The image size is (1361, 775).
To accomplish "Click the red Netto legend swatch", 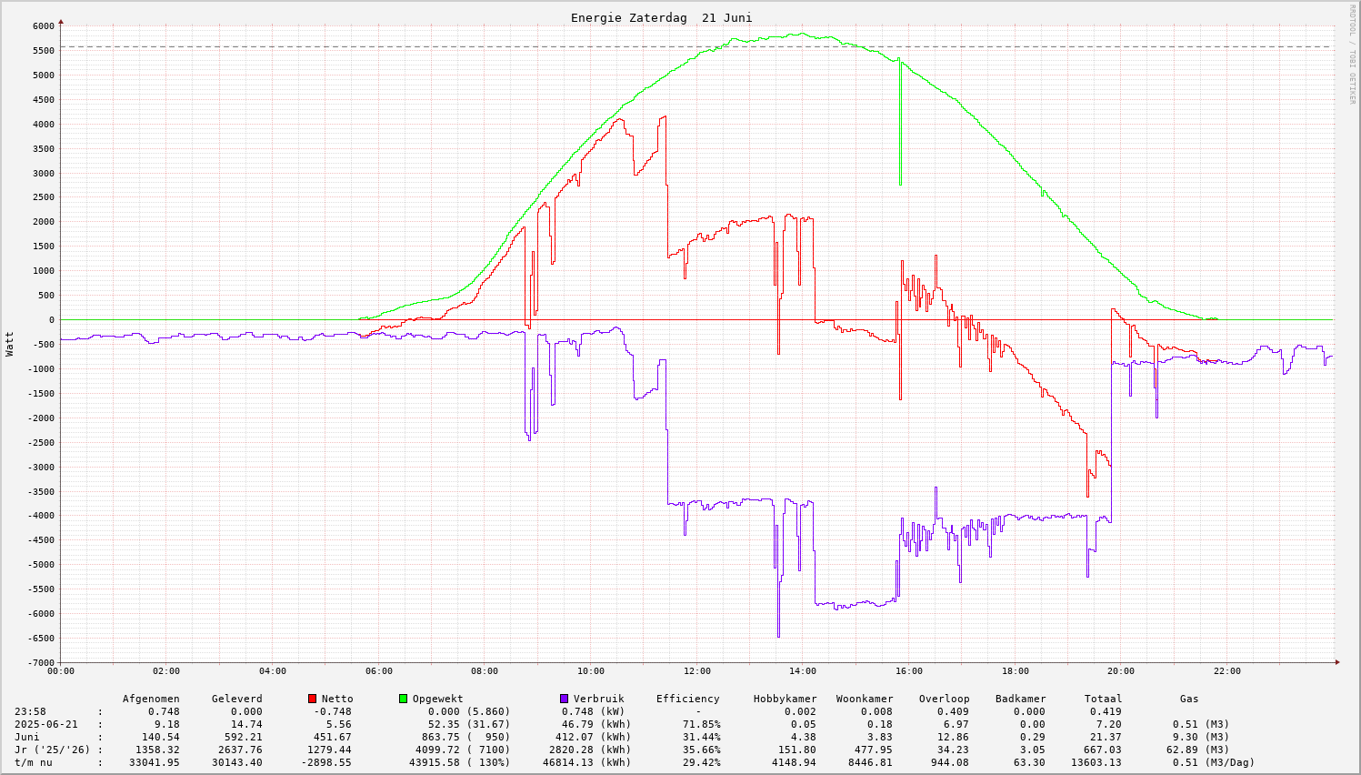I will coord(312,699).
